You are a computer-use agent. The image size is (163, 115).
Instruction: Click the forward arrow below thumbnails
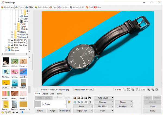(x=17, y=112)
